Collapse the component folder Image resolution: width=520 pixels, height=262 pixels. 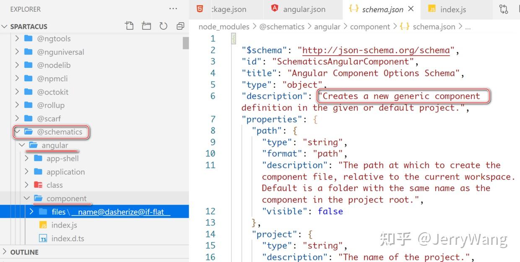click(27, 198)
